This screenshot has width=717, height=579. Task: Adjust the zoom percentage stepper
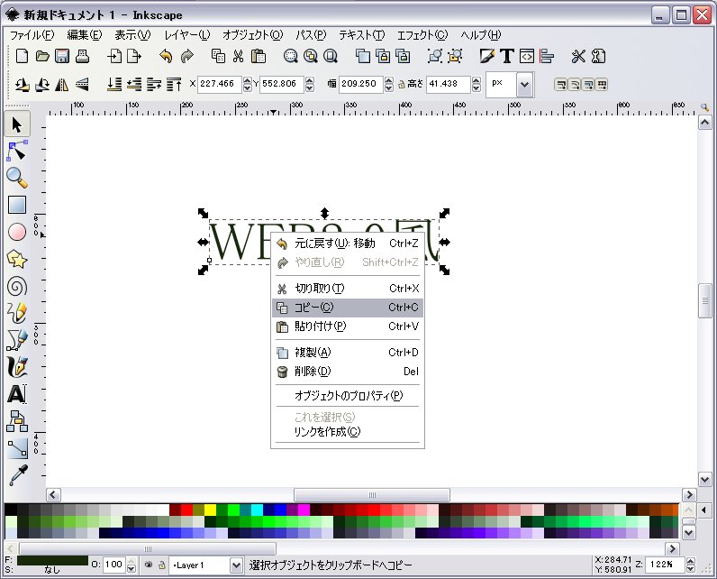691,565
